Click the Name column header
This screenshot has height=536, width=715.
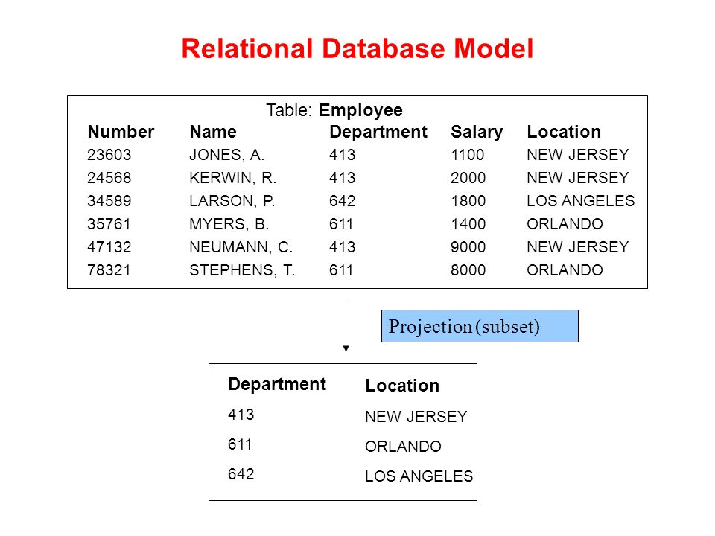click(x=213, y=132)
